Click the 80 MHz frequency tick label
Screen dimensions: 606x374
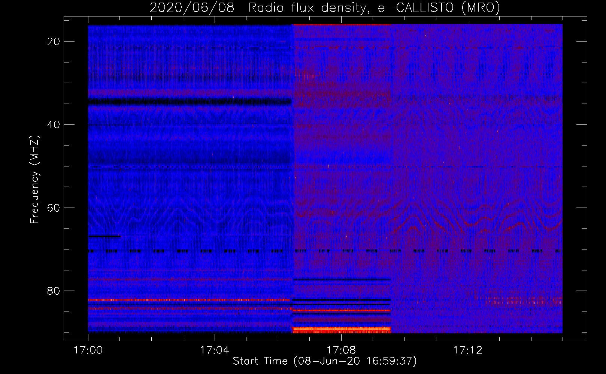pos(54,291)
